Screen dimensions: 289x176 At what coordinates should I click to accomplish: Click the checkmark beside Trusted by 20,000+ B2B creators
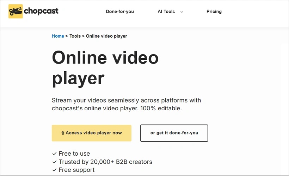54,162
